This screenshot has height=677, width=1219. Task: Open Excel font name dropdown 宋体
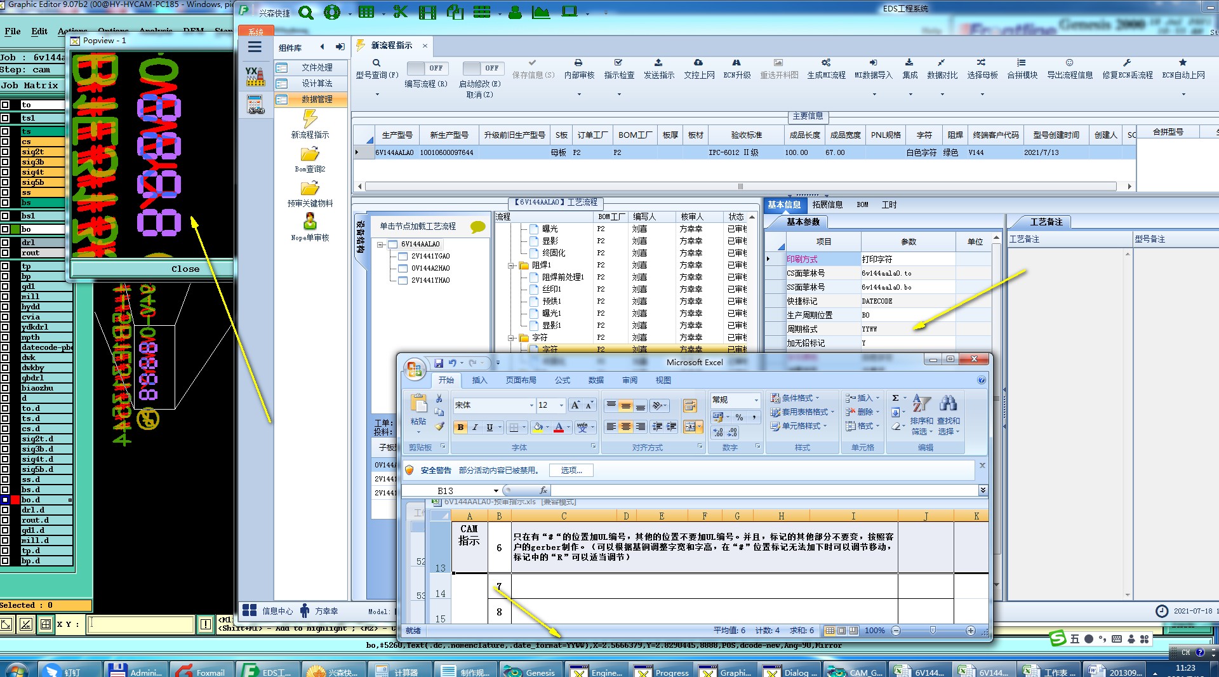(x=531, y=405)
